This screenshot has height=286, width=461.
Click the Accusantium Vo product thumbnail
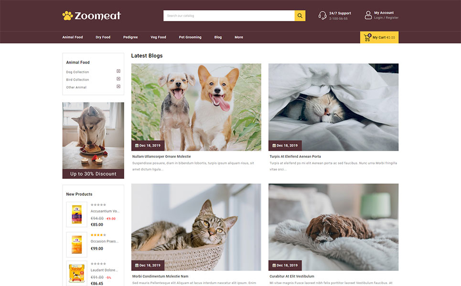(77, 214)
